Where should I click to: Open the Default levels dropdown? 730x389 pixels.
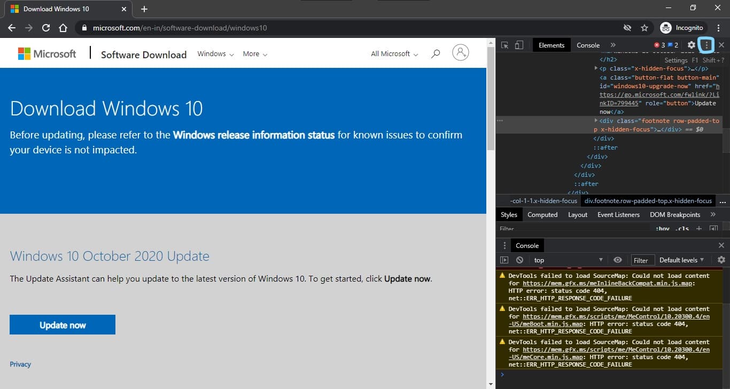coord(681,260)
